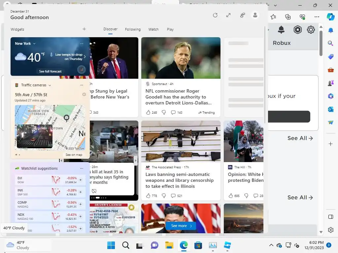This screenshot has height=253, width=338.
Task: Open the upper See All link on the Roblox page
Action: tap(300, 138)
